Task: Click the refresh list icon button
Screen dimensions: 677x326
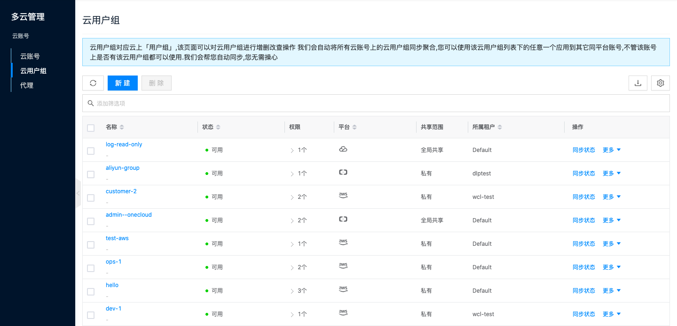Action: (93, 83)
